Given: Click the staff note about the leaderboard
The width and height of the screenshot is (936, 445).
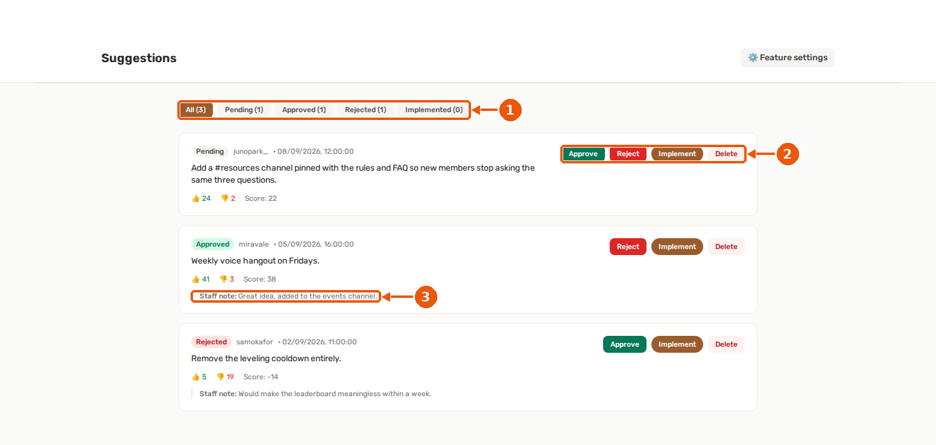Looking at the screenshot, I should [x=315, y=394].
